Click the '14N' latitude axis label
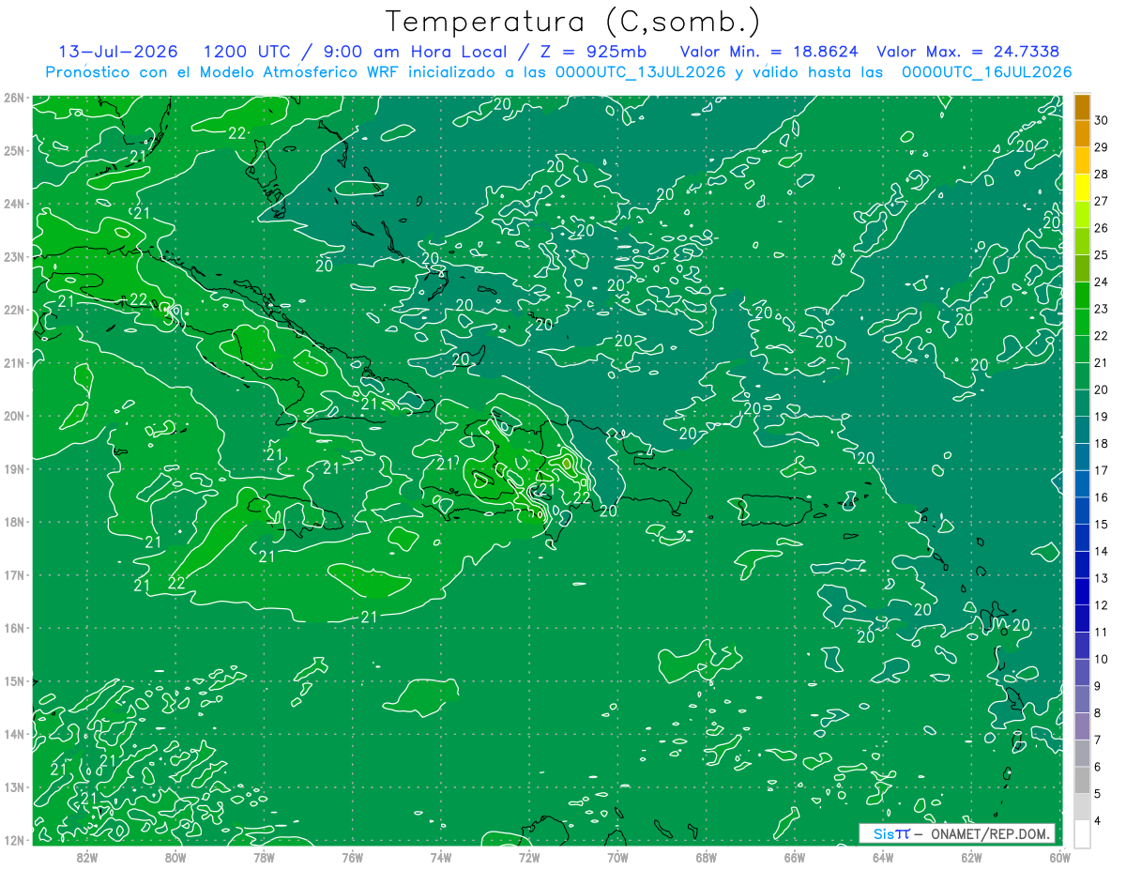 coord(13,734)
